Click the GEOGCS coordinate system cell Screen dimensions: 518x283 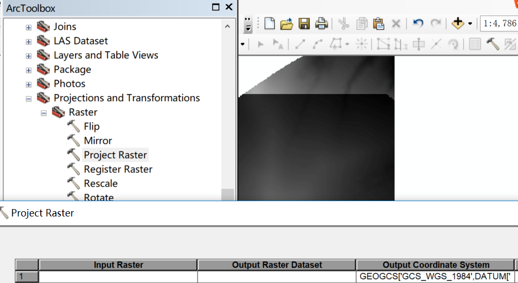click(x=436, y=277)
